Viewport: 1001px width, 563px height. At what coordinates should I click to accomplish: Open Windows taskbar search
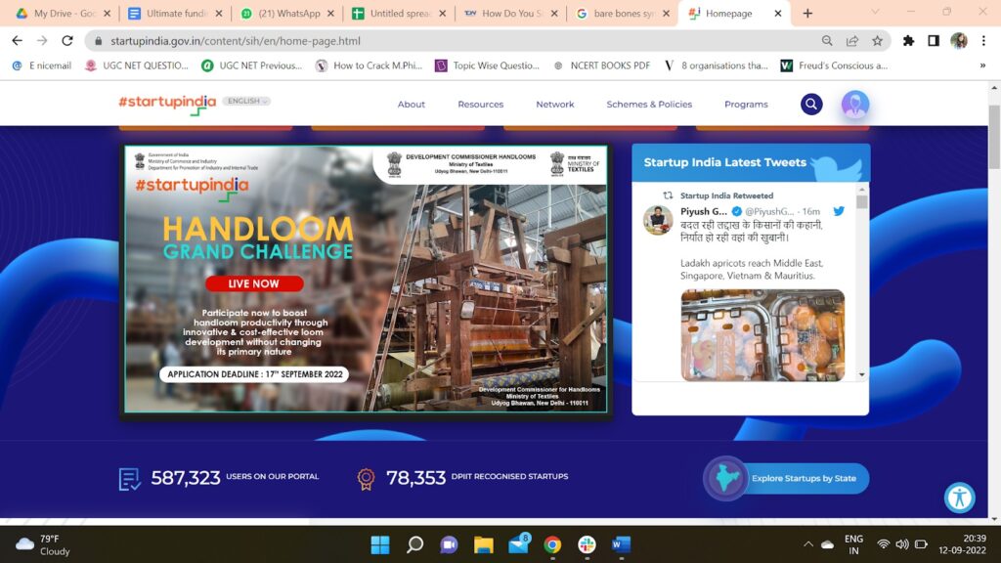click(414, 544)
